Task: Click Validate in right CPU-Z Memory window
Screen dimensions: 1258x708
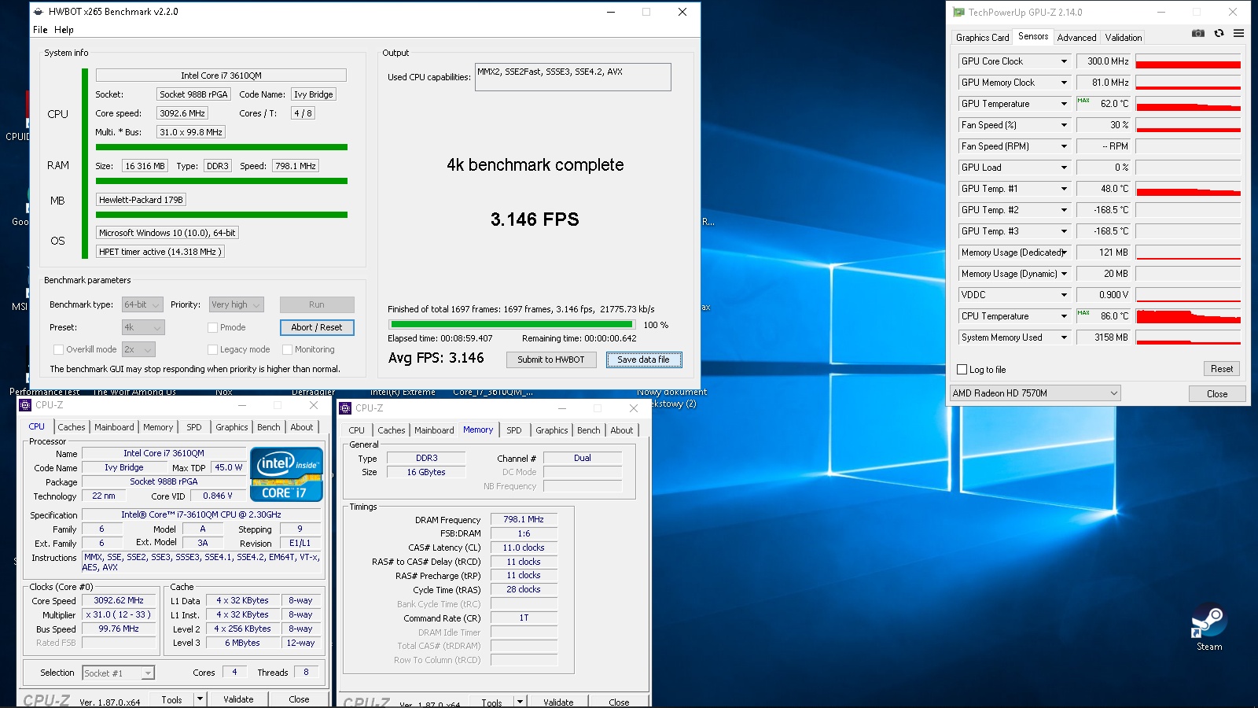Action: click(x=558, y=702)
